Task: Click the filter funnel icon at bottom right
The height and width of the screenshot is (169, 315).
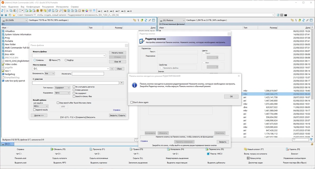Action: pyautogui.click(x=311, y=140)
